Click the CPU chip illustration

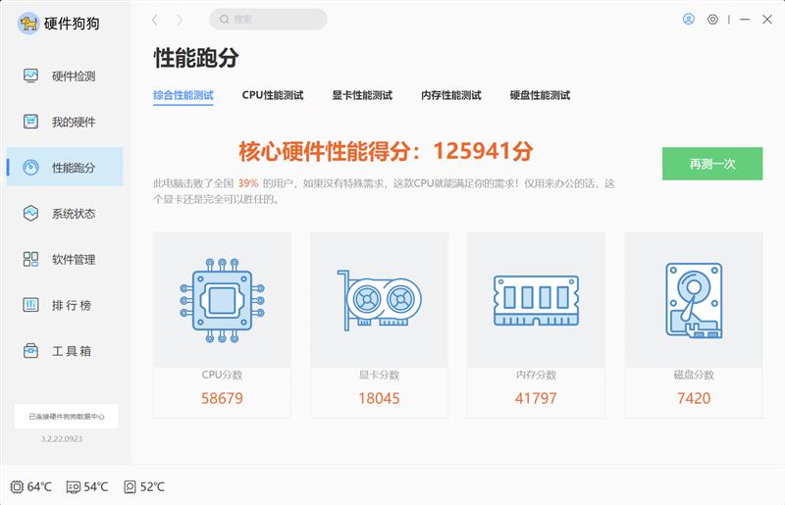222,300
